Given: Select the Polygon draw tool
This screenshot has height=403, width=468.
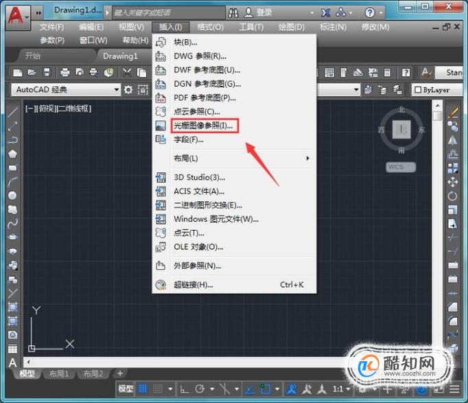Looking at the screenshot, I should pos(12,154).
